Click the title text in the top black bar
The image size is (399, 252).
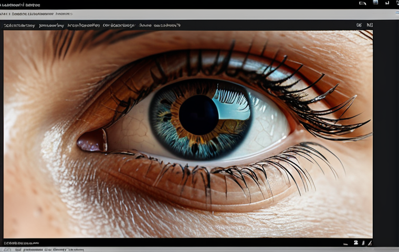[20, 5]
